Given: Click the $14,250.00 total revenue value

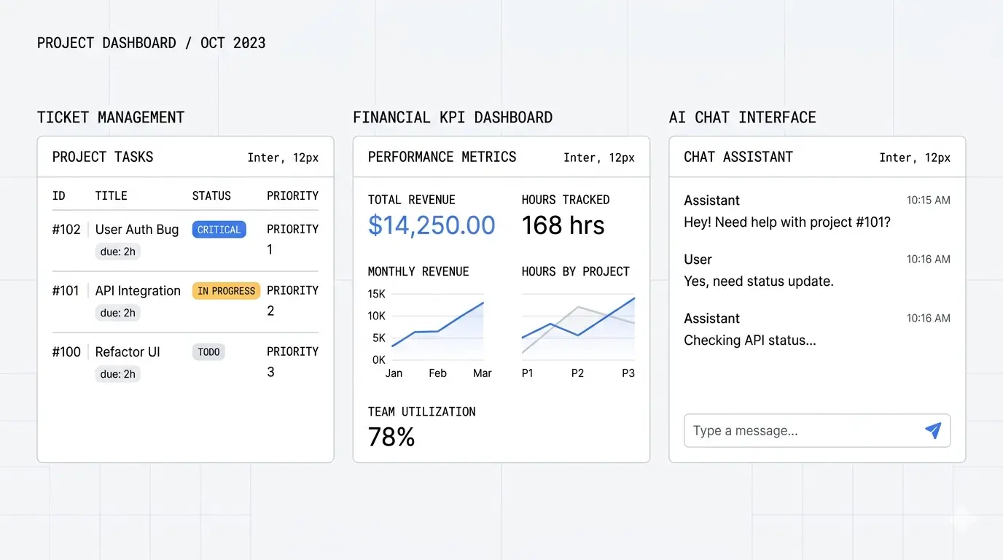Looking at the screenshot, I should click(432, 225).
